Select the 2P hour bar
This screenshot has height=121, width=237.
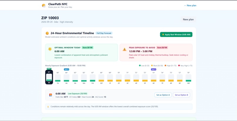tap(119, 78)
